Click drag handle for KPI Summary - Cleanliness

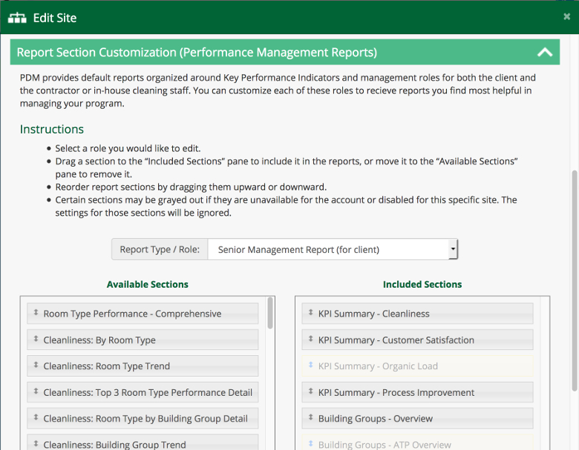[x=310, y=314]
